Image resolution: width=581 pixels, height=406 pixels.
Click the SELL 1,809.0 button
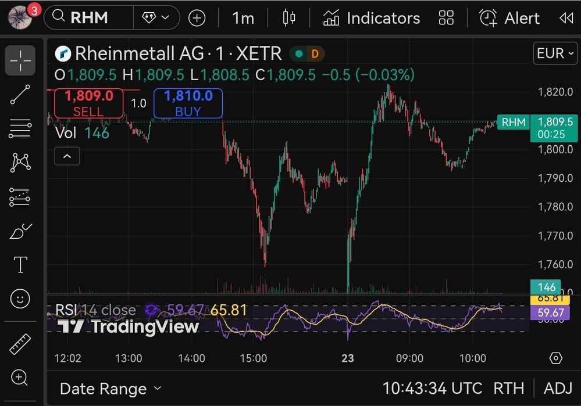click(x=88, y=103)
